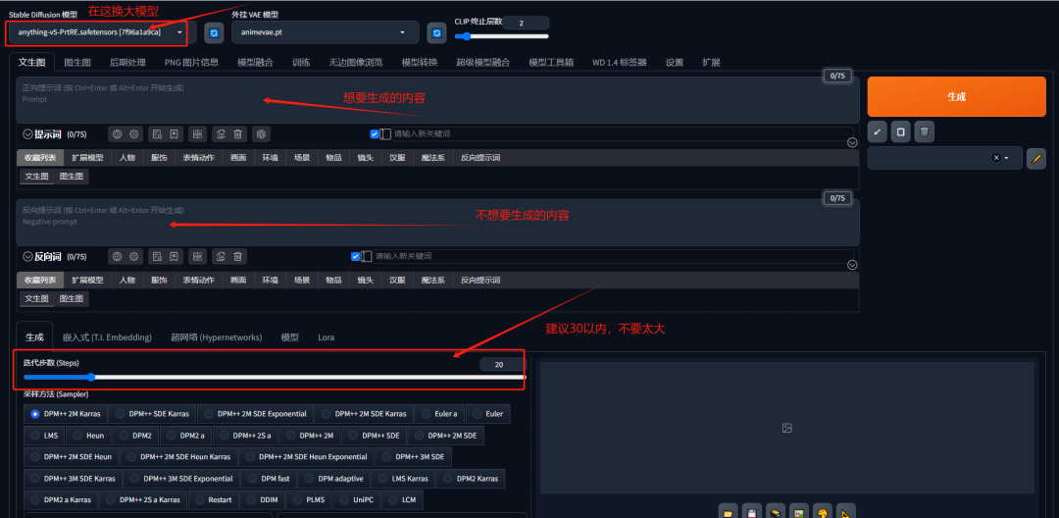
Task: Choose the DDIM sampler
Action: [262, 500]
